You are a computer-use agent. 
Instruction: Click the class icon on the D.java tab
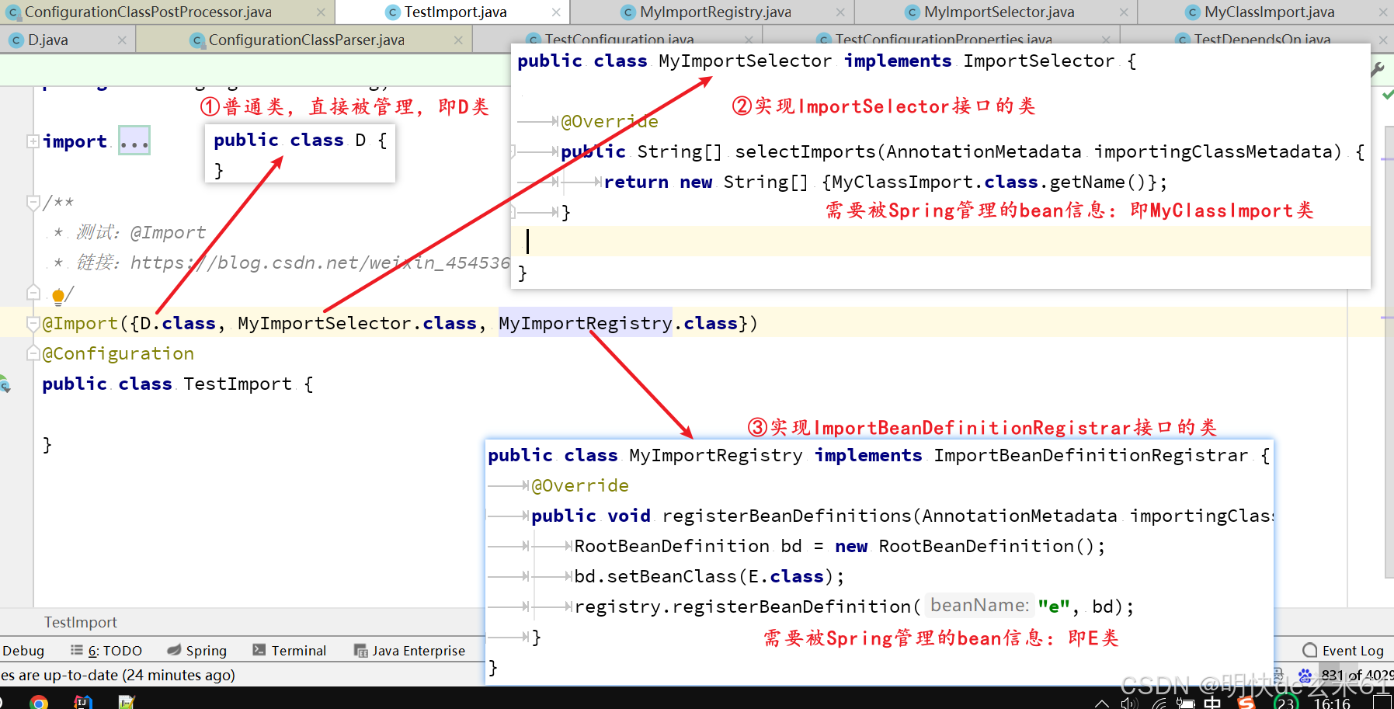click(x=16, y=40)
